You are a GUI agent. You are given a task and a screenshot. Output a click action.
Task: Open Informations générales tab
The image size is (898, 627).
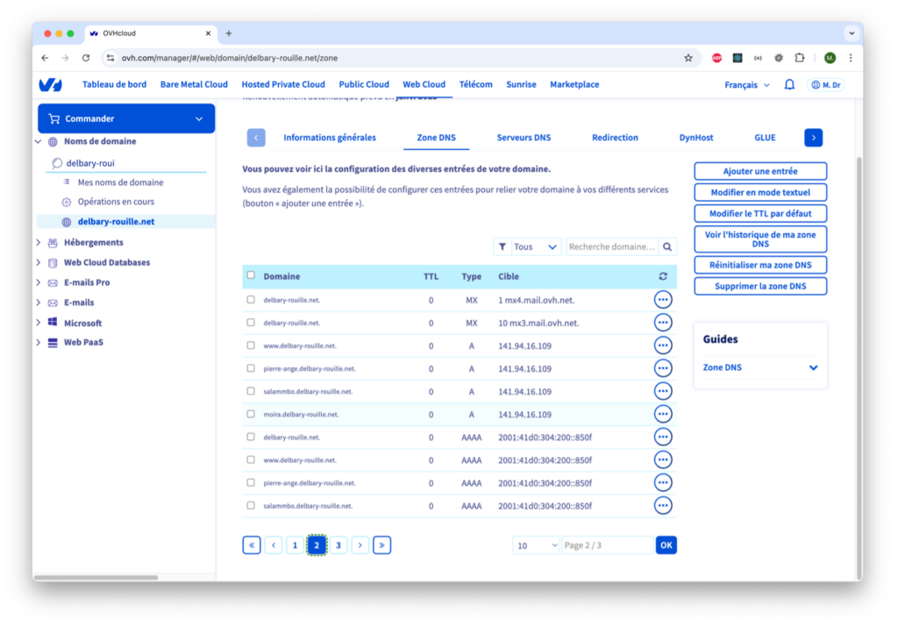[330, 138]
